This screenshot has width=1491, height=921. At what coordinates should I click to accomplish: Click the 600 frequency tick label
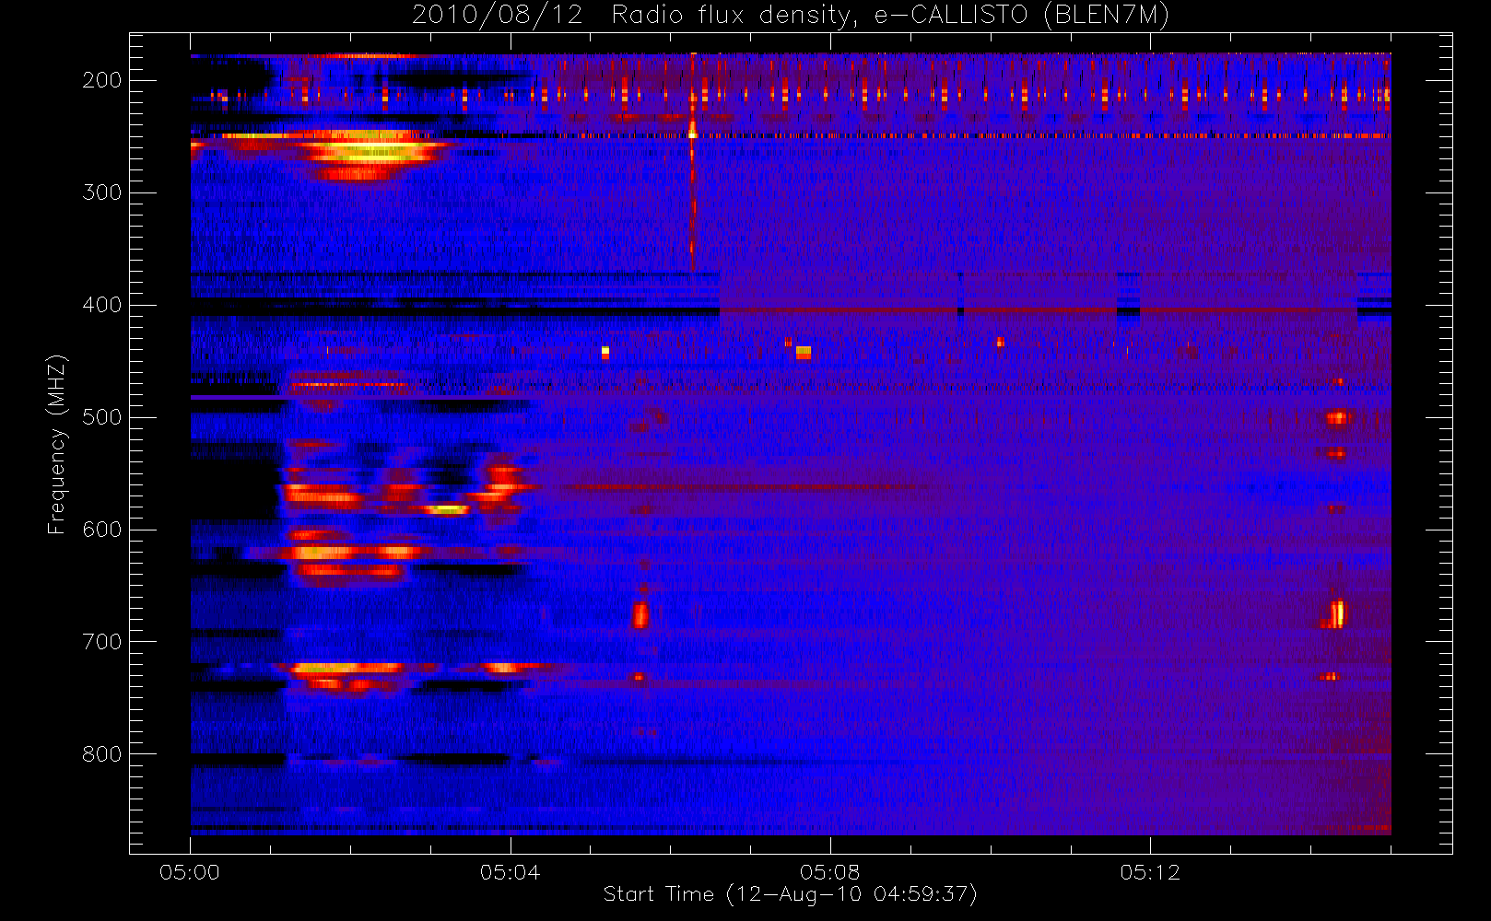point(102,530)
